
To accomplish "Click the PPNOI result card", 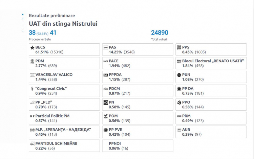I will (x=138, y=146).
